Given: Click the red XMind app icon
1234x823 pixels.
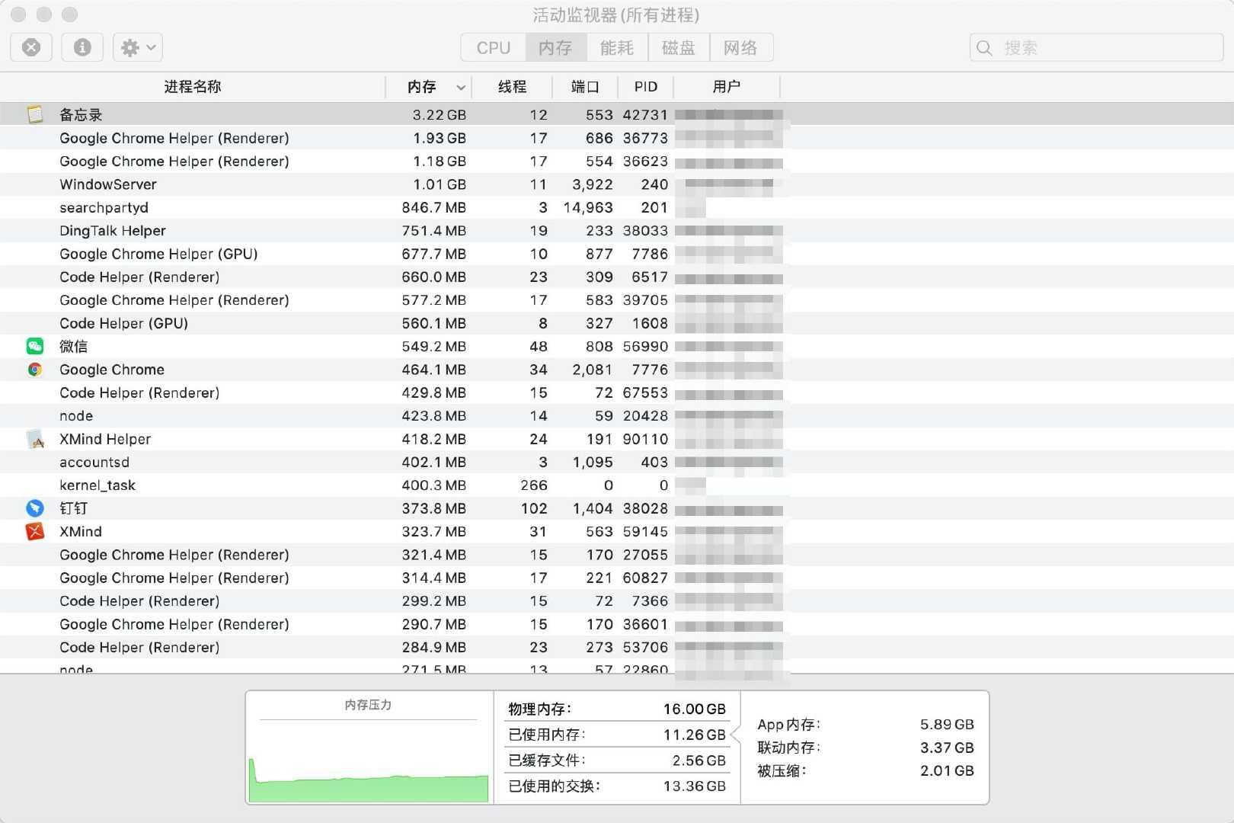Looking at the screenshot, I should click(35, 531).
